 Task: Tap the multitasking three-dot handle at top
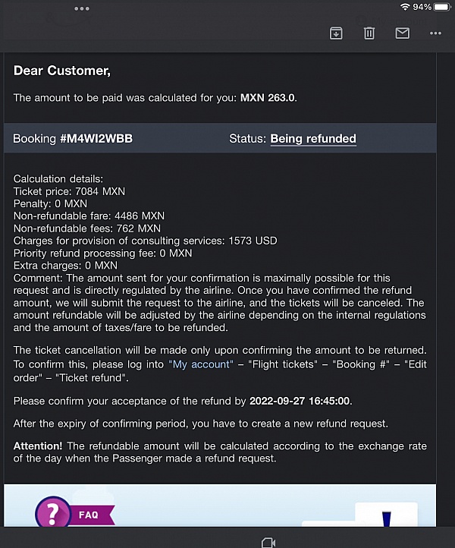coord(82,8)
